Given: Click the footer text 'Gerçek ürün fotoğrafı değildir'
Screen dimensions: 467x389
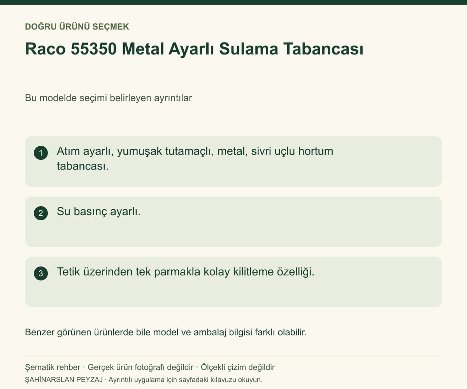Looking at the screenshot, I should coord(140,367).
